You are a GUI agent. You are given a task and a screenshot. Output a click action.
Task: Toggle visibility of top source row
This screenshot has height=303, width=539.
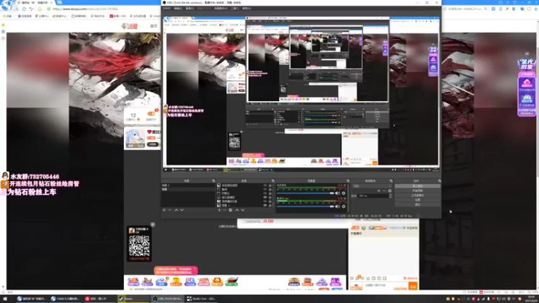(265, 185)
